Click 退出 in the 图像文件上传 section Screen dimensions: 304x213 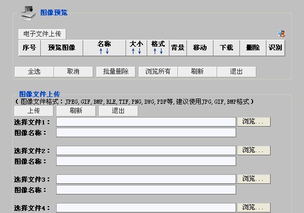point(118,111)
